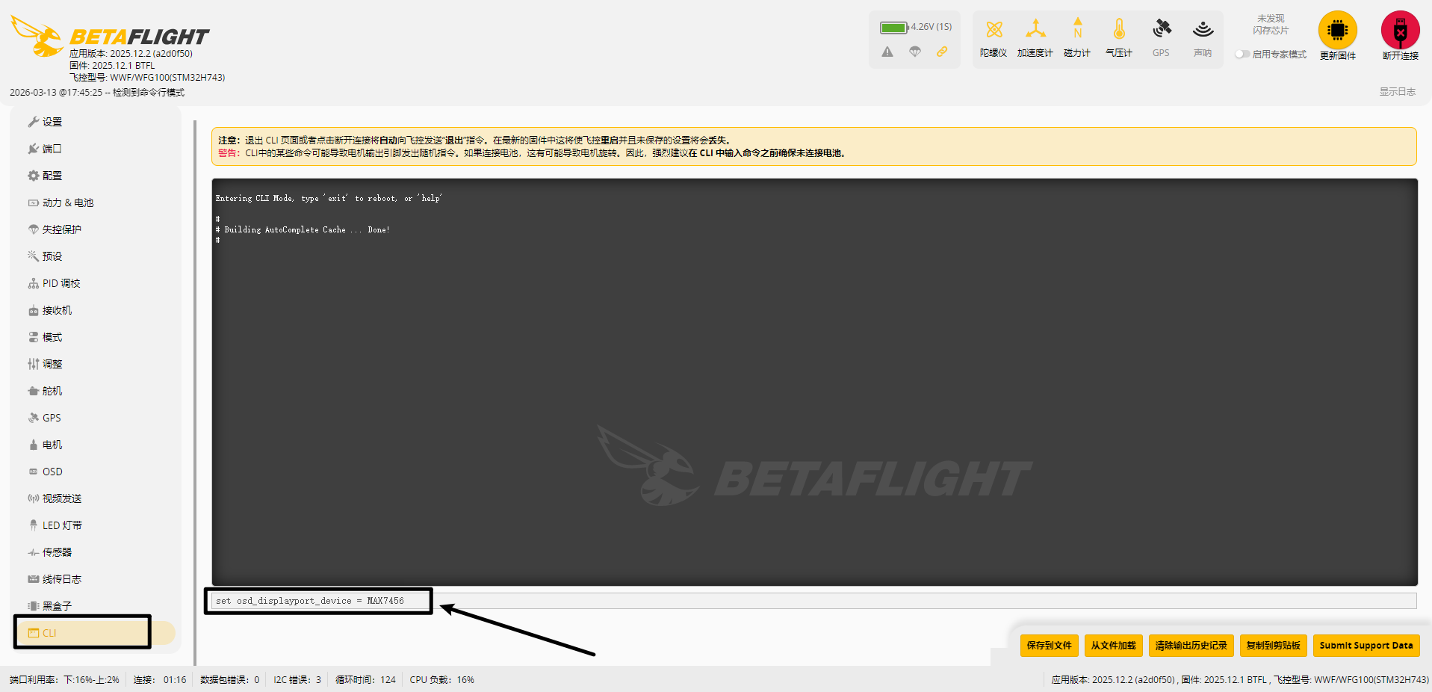
Task: Go to the 电机 motors tab
Action: (52, 445)
